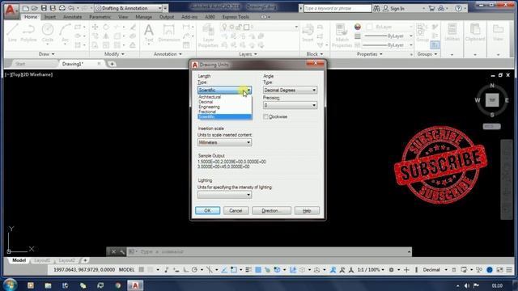Click the Chrome icon in Windows taskbar

[x=118, y=285]
